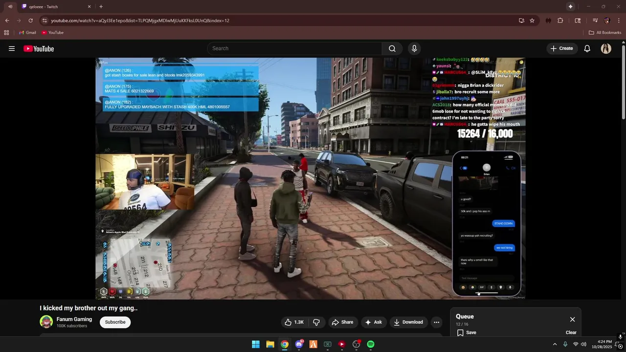The width and height of the screenshot is (626, 352).
Task: Open the 4:24 PM clock and calendar
Action: tap(602, 344)
